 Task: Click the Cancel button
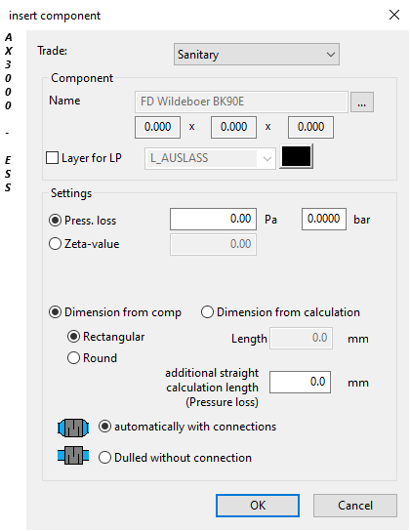354,506
